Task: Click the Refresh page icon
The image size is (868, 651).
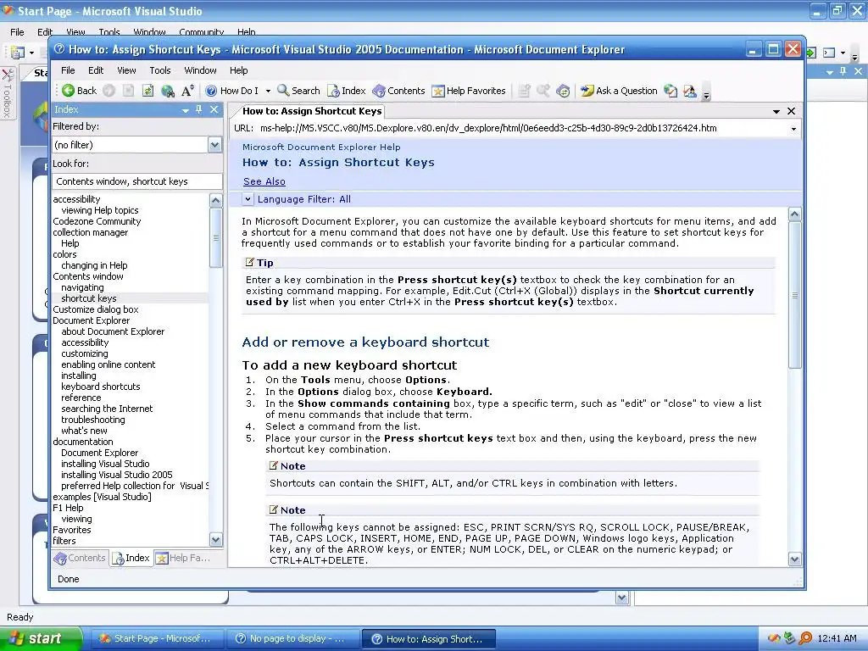Action: click(147, 91)
